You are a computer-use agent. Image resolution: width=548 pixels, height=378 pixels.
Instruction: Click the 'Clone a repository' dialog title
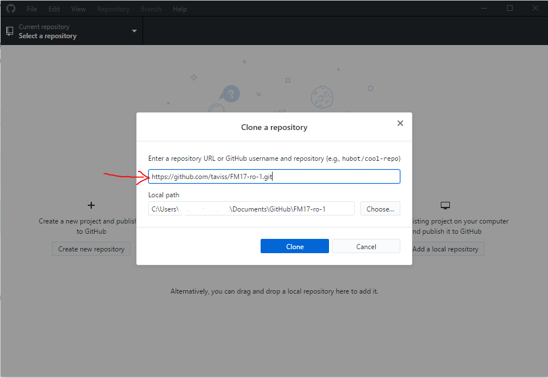pyautogui.click(x=274, y=127)
